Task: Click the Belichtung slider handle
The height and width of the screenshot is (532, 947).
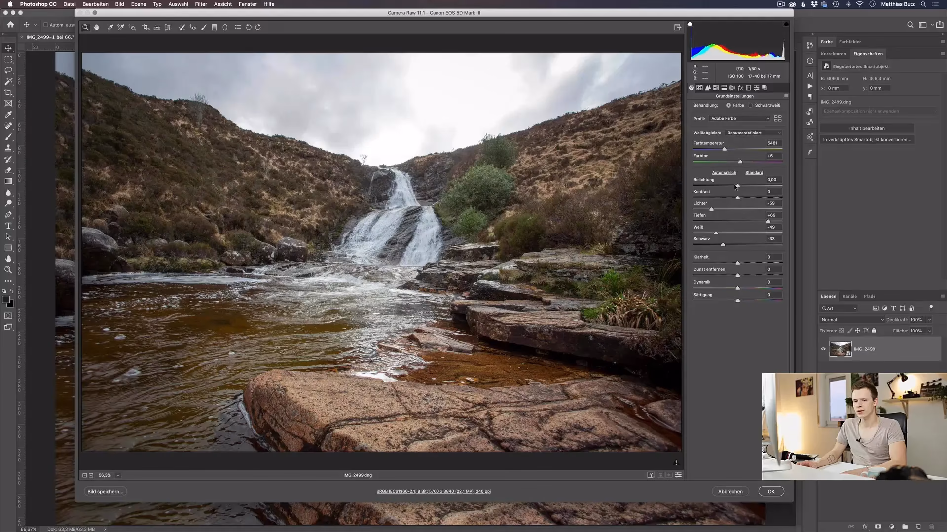Action: pos(737,186)
